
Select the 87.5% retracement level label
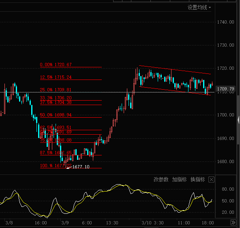[x=56, y=153]
